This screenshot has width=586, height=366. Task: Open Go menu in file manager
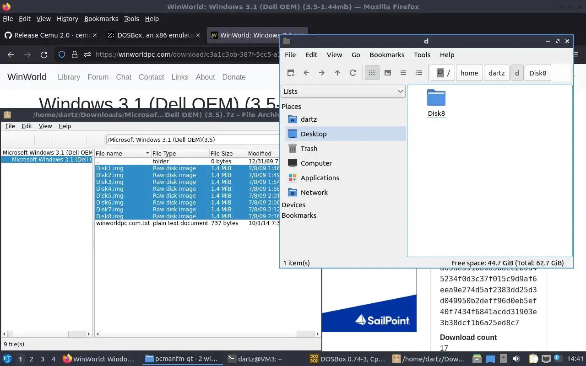[356, 55]
